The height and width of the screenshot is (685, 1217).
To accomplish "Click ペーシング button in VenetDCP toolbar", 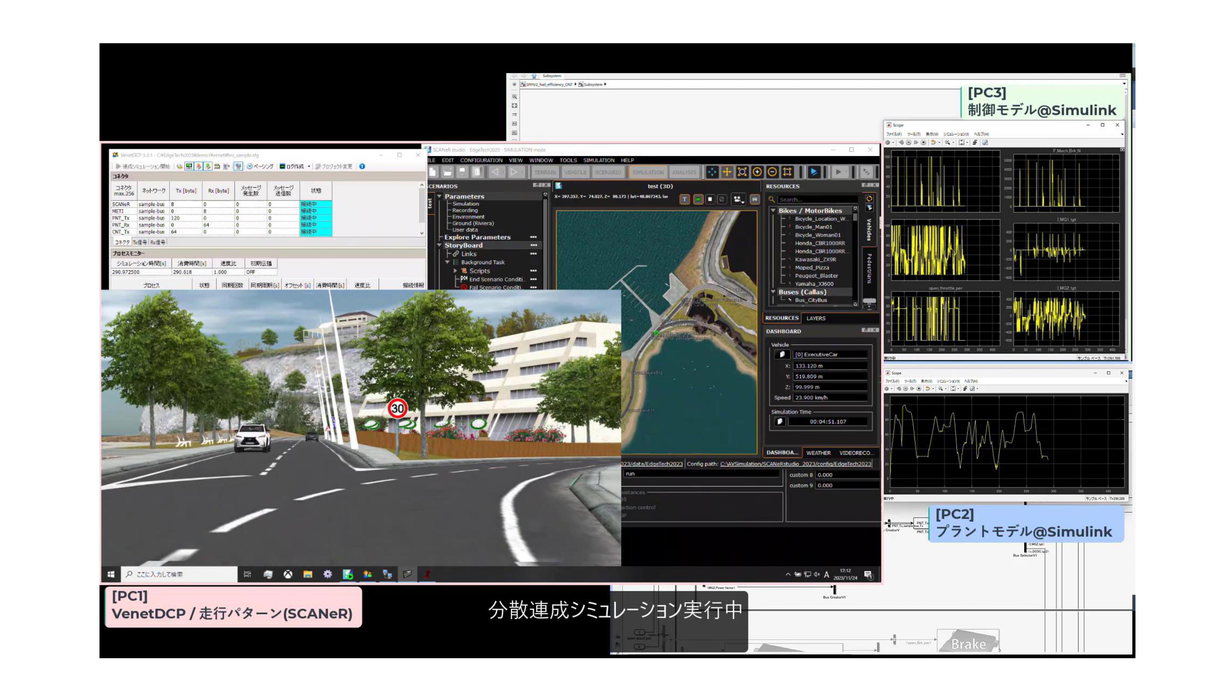I will pyautogui.click(x=260, y=167).
